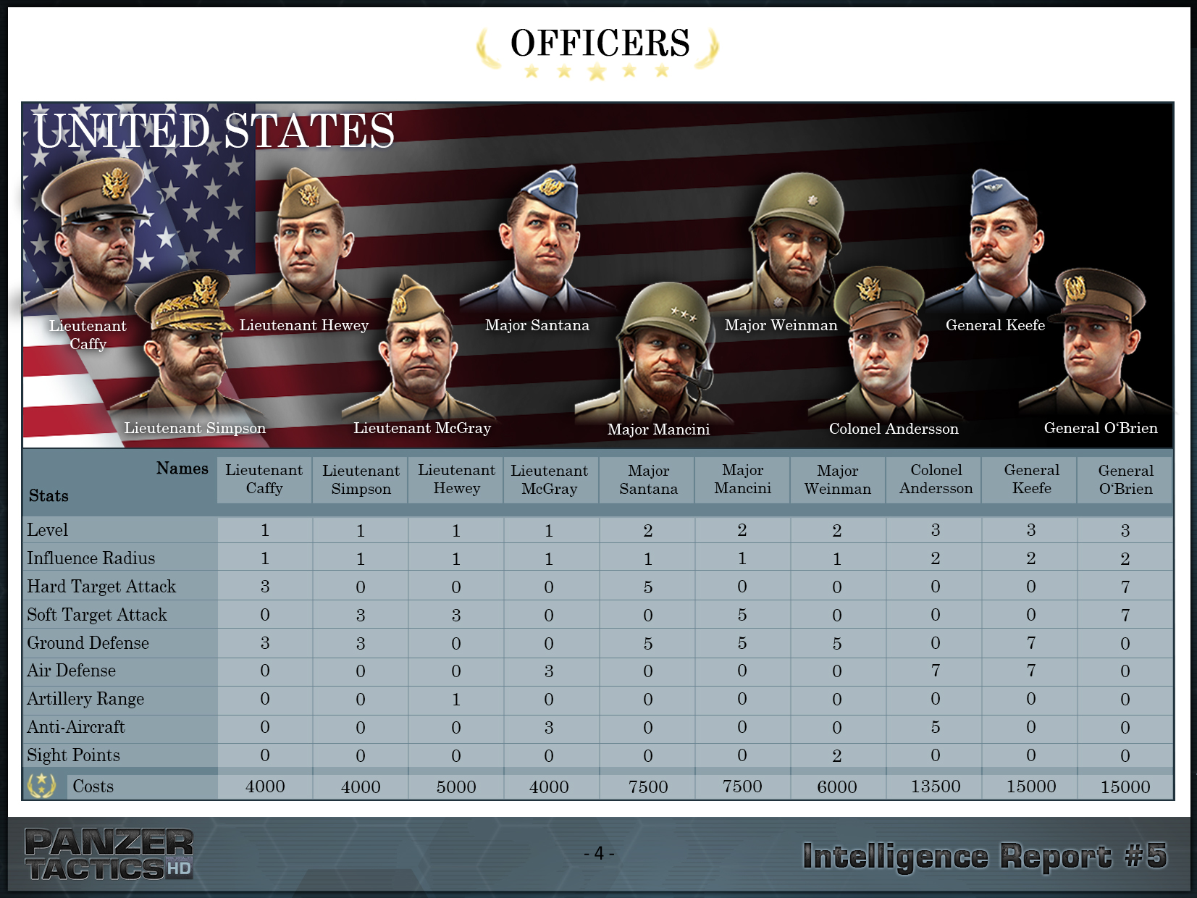Click the Colonel Andersson caption under portrait
The image size is (1197, 898).
tap(894, 429)
